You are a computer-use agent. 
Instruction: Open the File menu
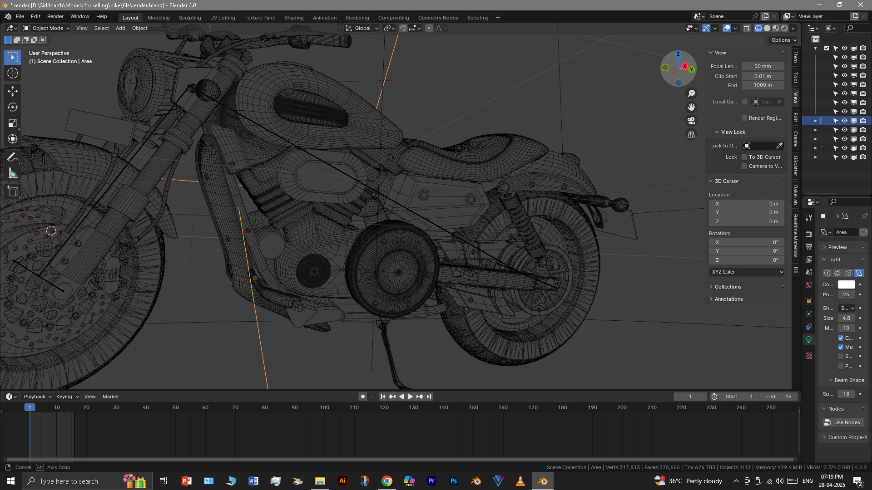coord(20,16)
